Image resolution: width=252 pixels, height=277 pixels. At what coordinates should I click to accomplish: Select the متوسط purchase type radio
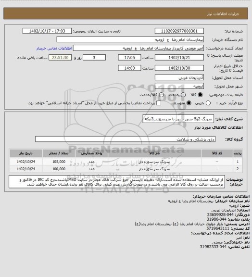(189, 103)
